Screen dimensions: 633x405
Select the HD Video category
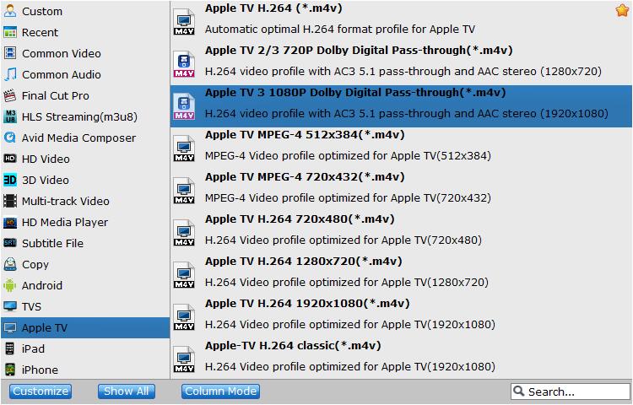[85, 159]
